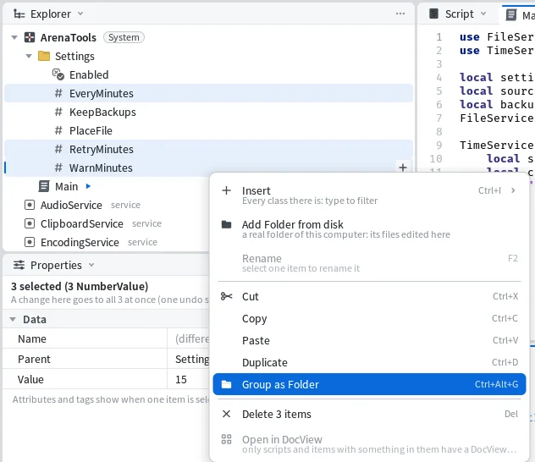The image size is (535, 462).
Task: Click the Settings folder icon
Action: point(44,56)
